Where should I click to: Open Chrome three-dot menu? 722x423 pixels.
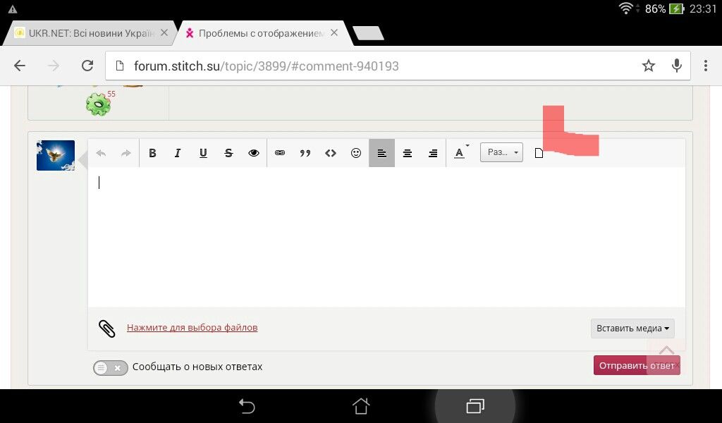(x=705, y=66)
